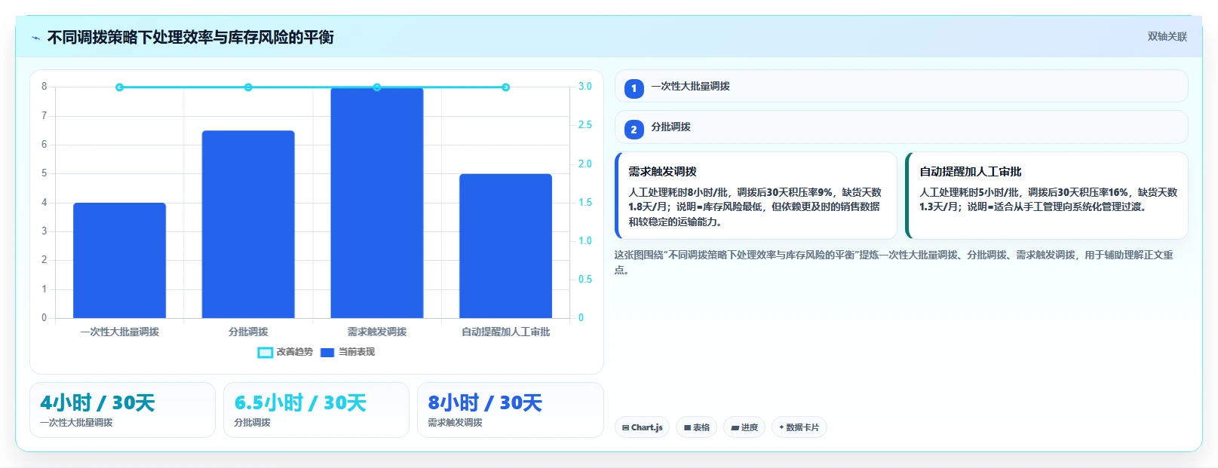The height and width of the screenshot is (468, 1218).
Task: Click the 双轴关联 label in the header
Action: coord(1167,37)
